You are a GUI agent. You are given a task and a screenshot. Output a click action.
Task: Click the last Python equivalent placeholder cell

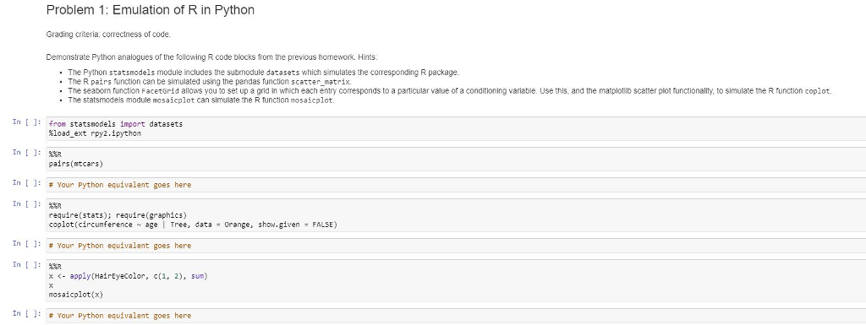456,316
